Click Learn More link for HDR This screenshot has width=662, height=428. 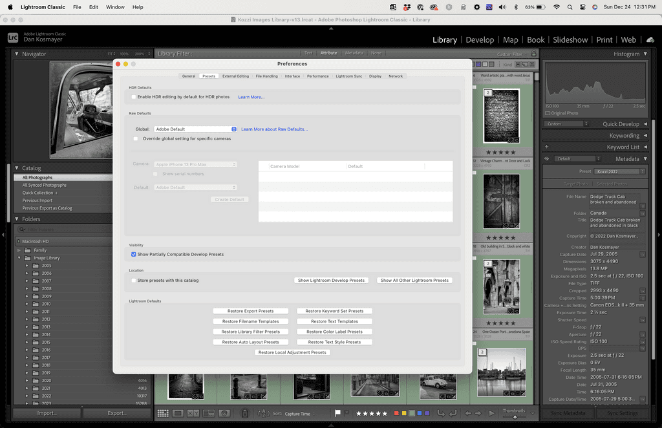251,97
